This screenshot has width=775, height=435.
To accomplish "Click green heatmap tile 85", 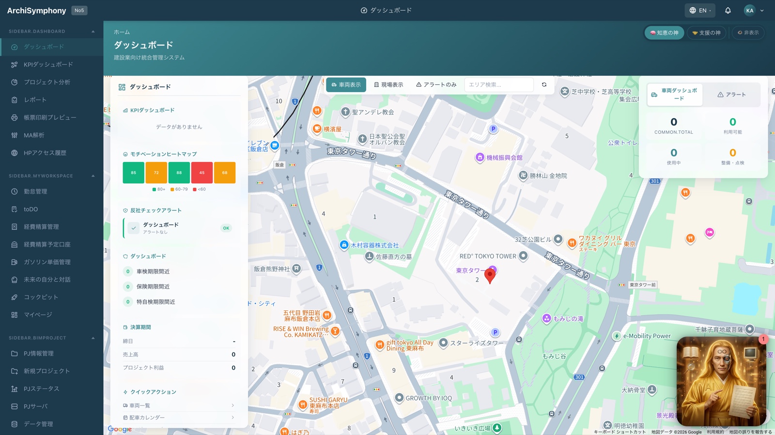I will [133, 173].
